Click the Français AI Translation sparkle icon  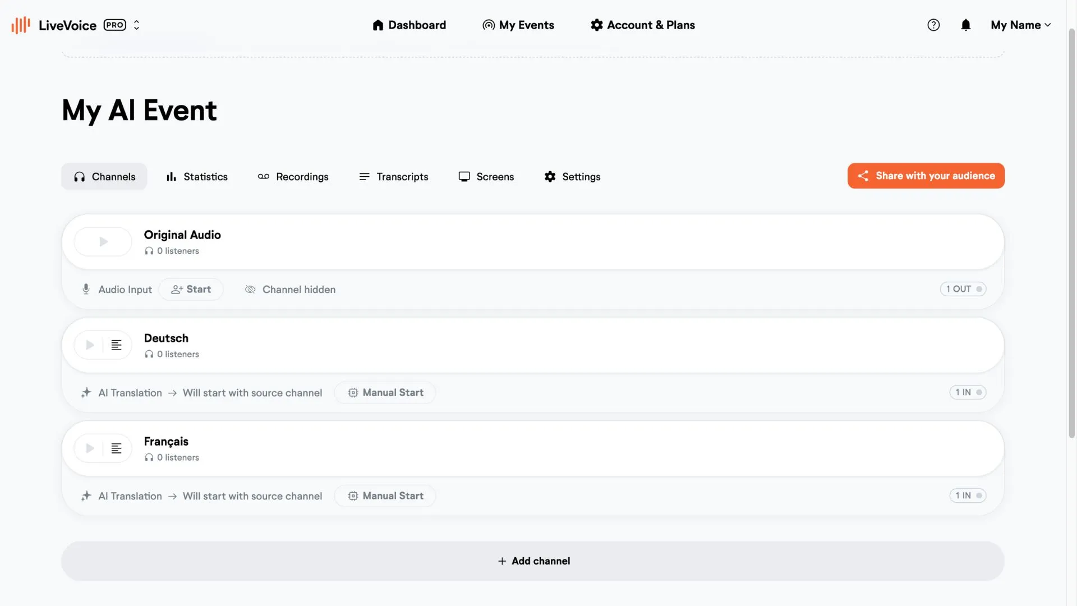[86, 496]
